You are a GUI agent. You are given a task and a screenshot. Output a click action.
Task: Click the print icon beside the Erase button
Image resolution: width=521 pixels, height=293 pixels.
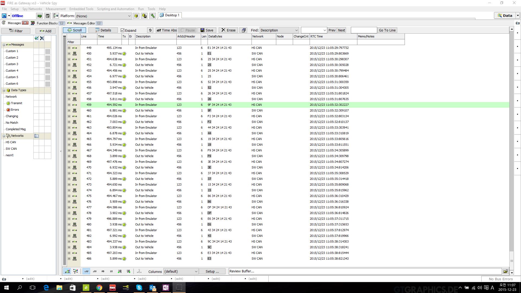pos(243,30)
